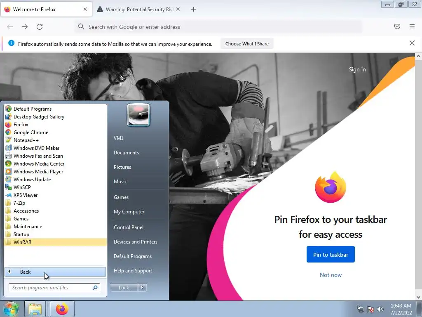Click the info icon in notification bar

coord(11,43)
